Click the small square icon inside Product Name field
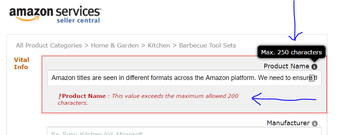 click(x=312, y=78)
